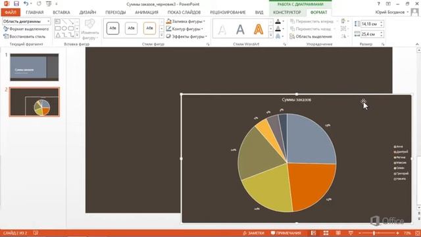The width and height of the screenshot is (421, 237).
Task: Switch to the ПЕРЕХОДЫ tab
Action: coord(116,13)
